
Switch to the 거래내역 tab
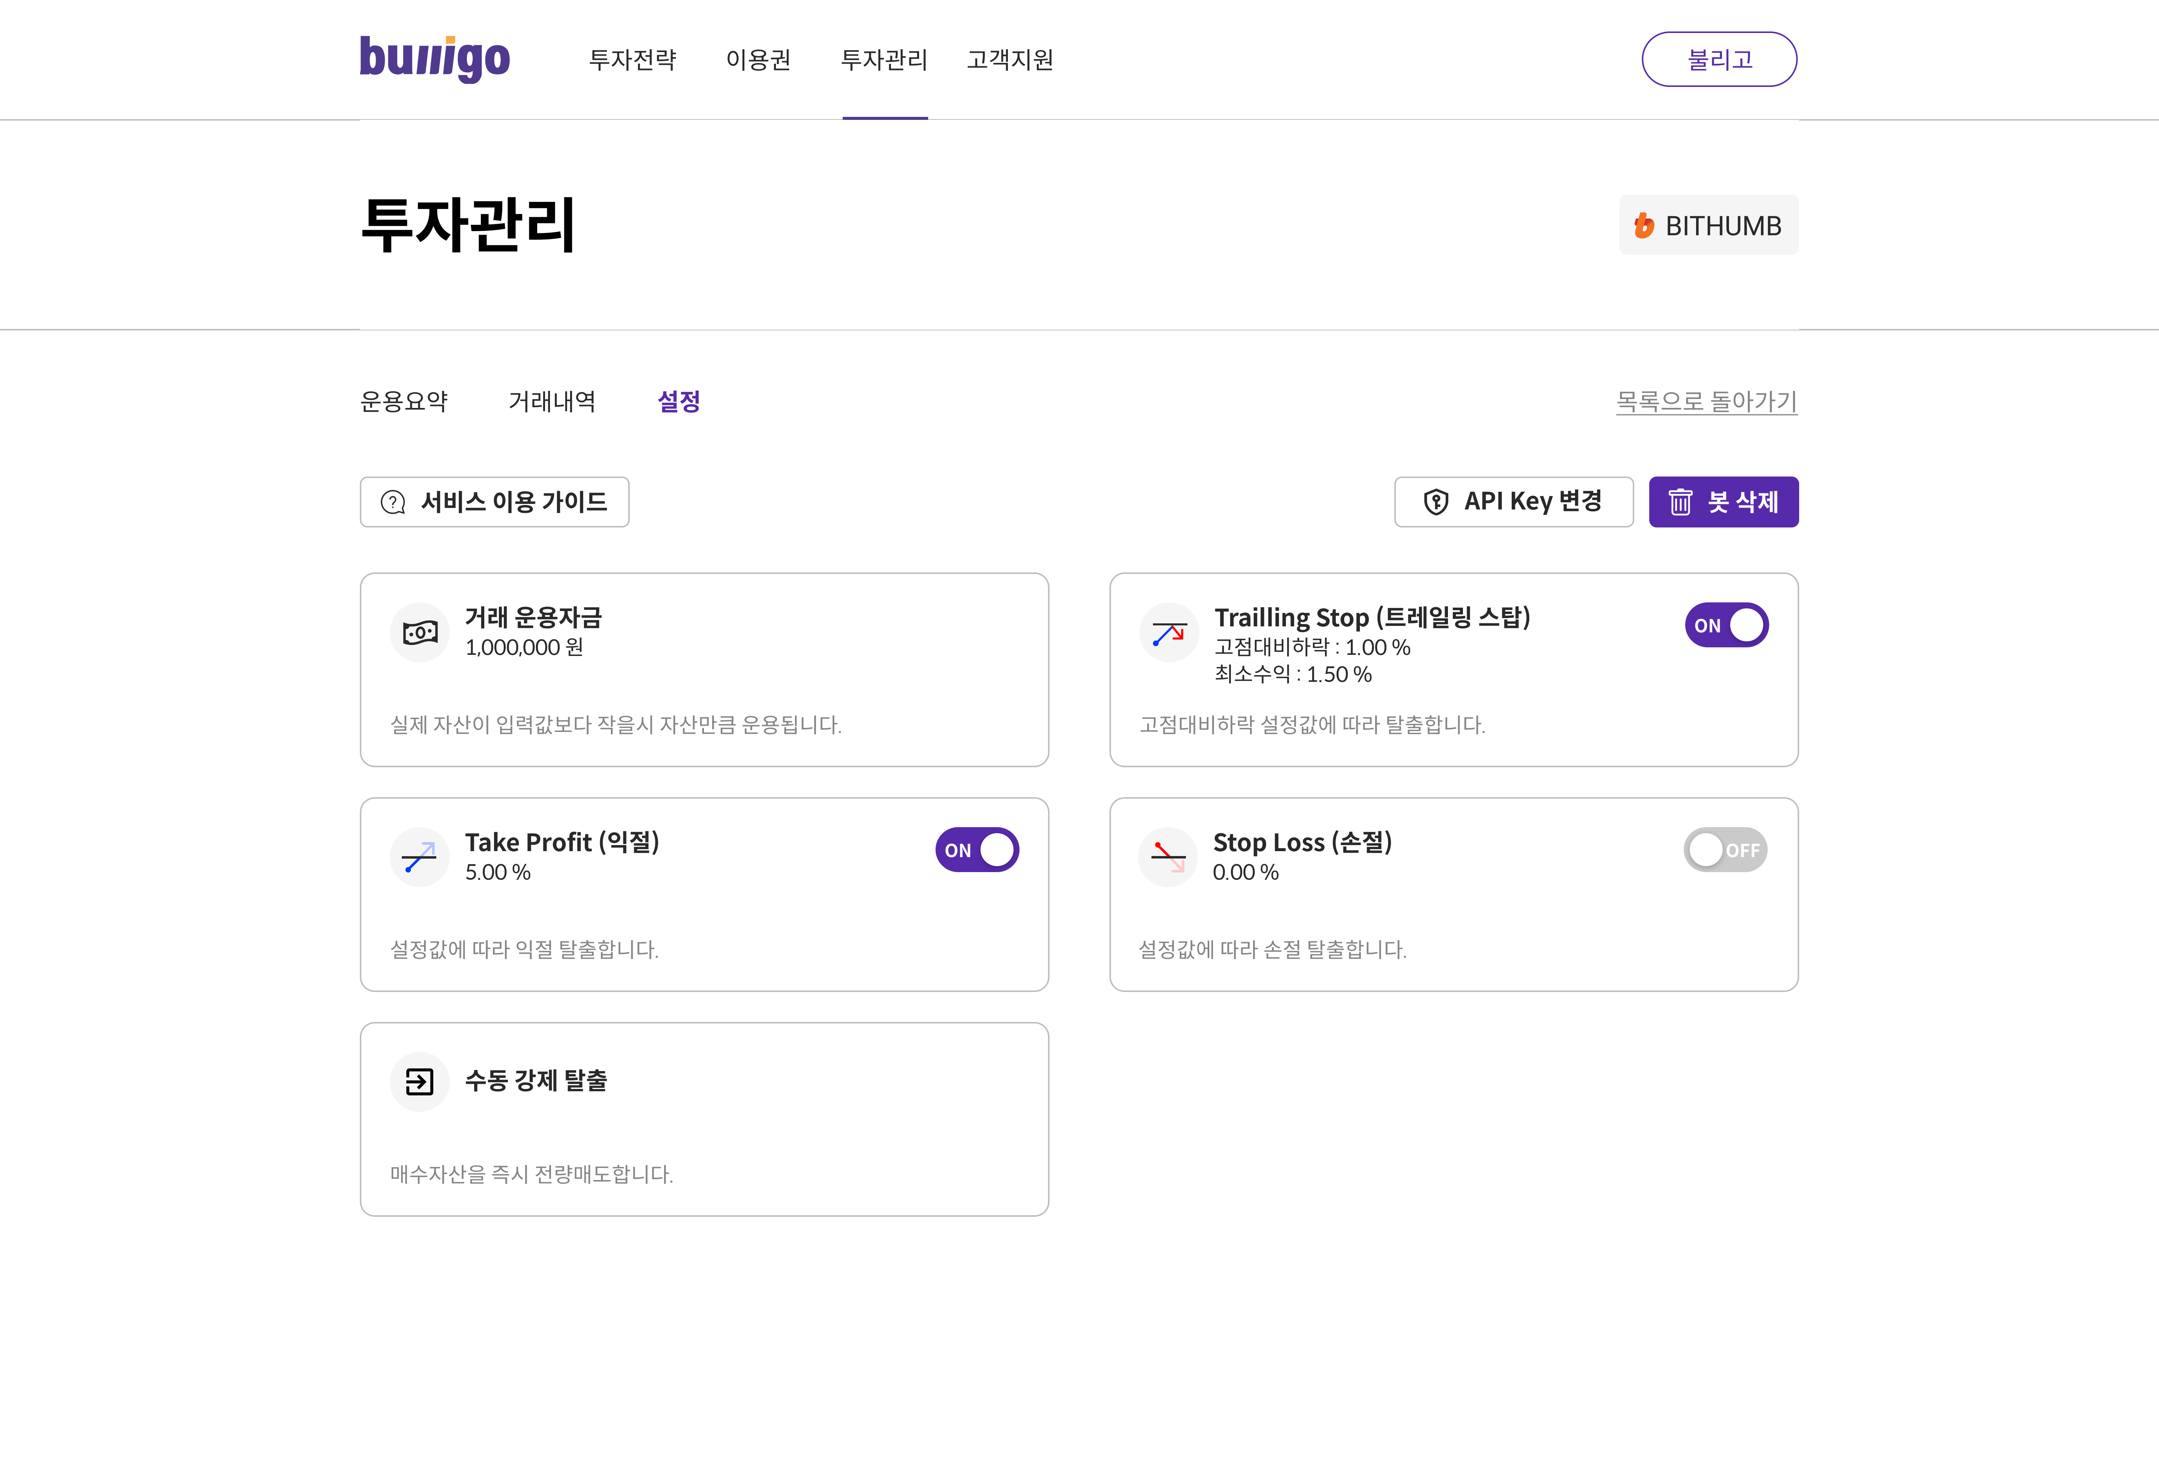click(x=552, y=401)
